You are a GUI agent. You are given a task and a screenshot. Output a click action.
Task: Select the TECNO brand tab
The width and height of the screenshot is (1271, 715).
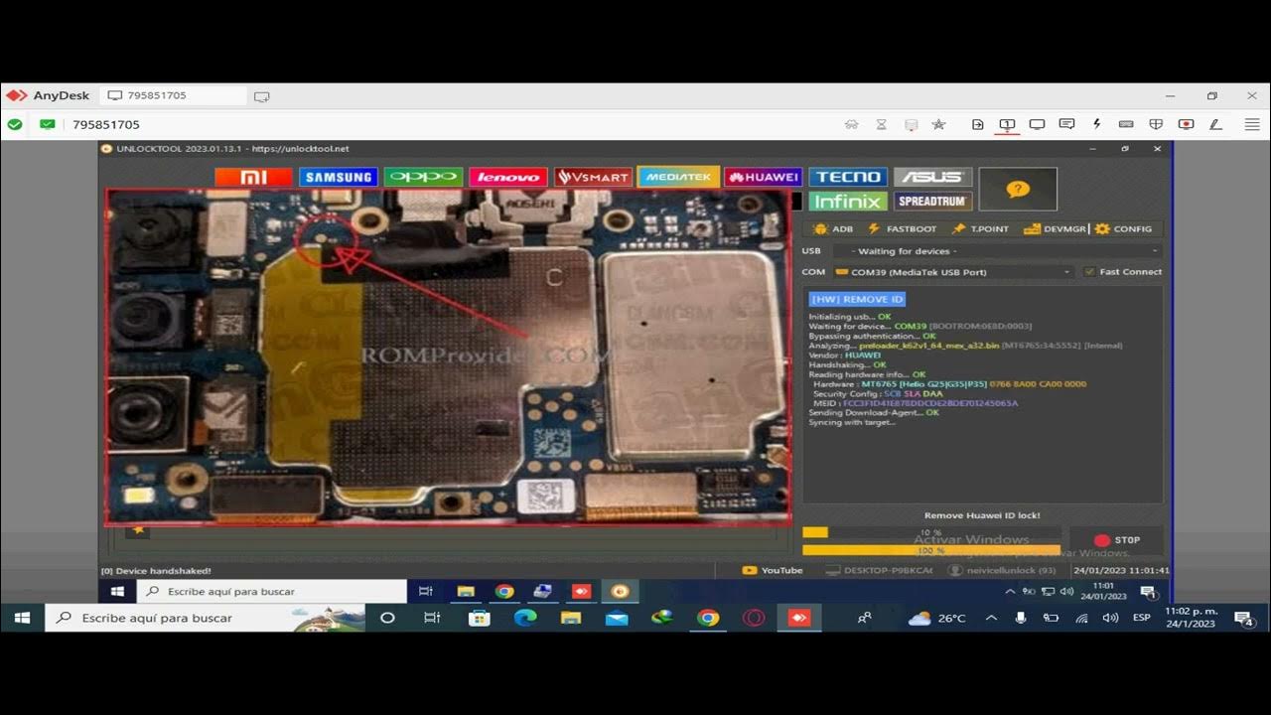coord(848,177)
